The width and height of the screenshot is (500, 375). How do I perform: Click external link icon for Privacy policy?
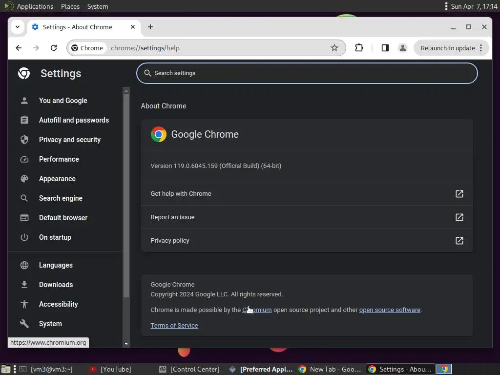tap(459, 240)
